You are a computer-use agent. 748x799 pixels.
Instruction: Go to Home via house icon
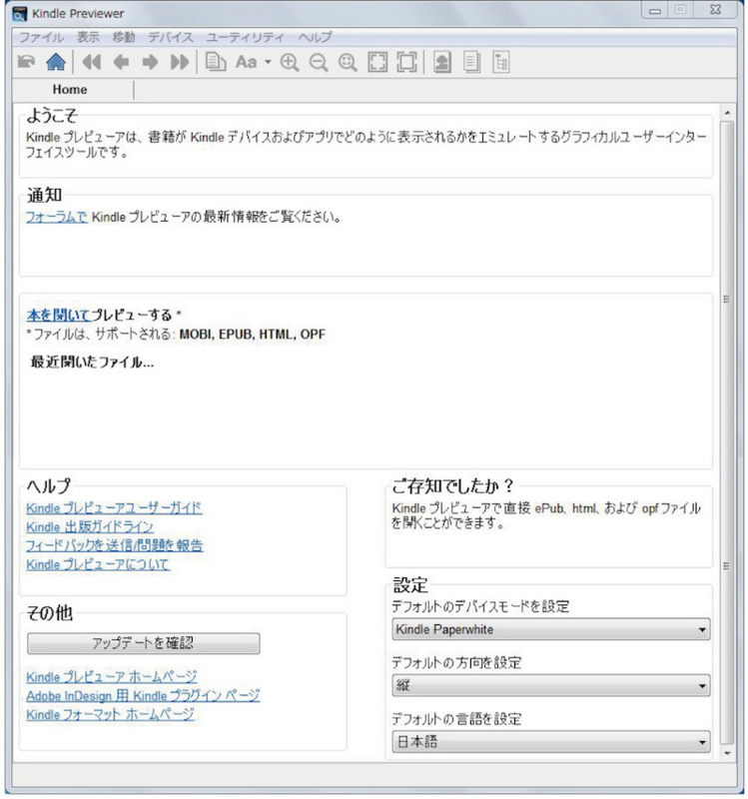[x=56, y=62]
